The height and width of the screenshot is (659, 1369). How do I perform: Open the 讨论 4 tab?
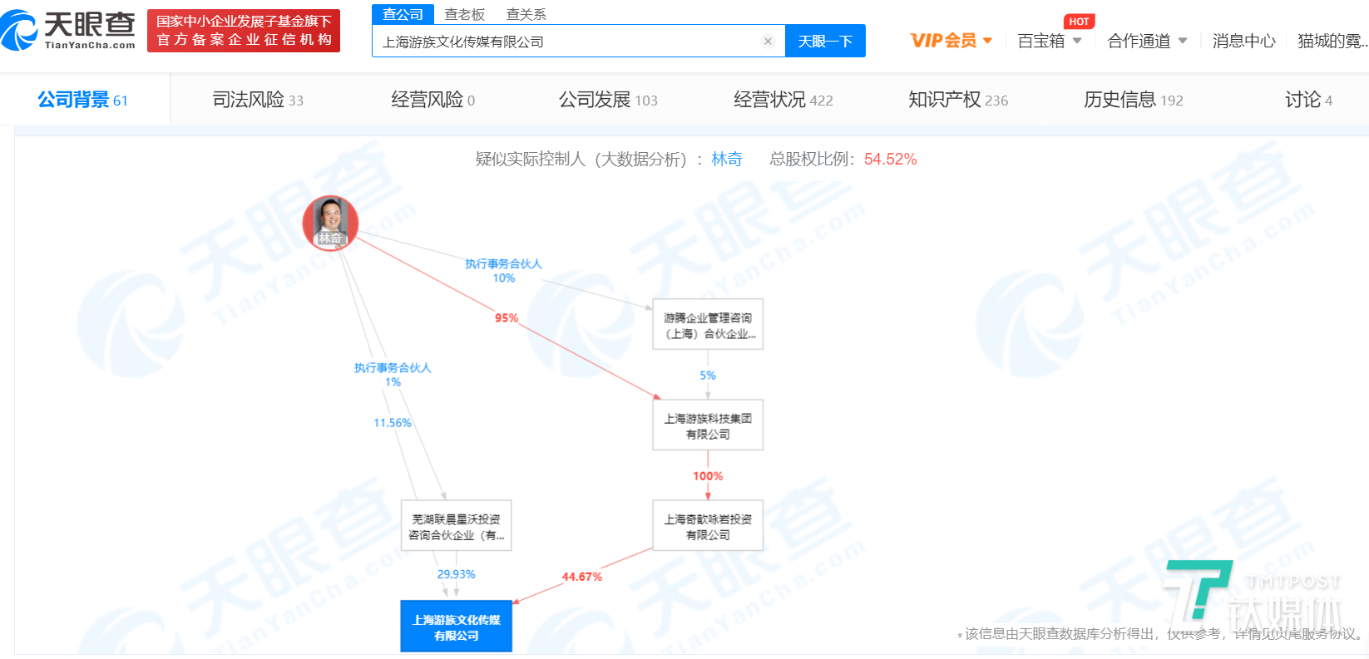coord(1308,100)
